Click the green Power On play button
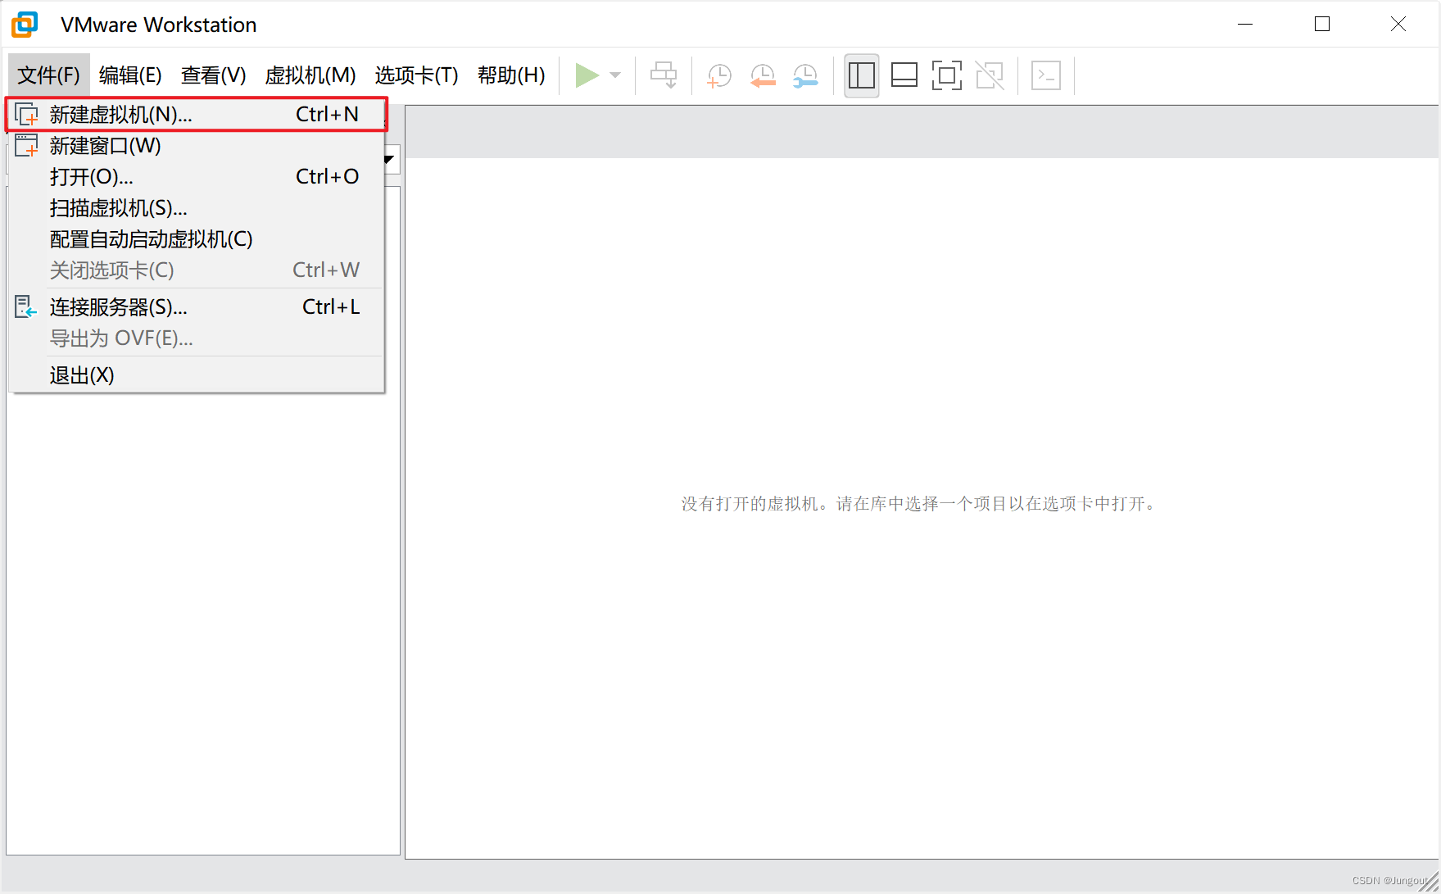The width and height of the screenshot is (1441, 894). pyautogui.click(x=587, y=75)
